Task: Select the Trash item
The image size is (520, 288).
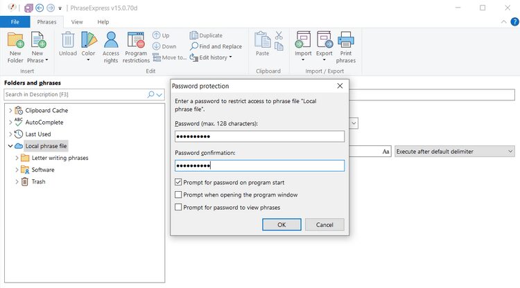Action: point(38,182)
